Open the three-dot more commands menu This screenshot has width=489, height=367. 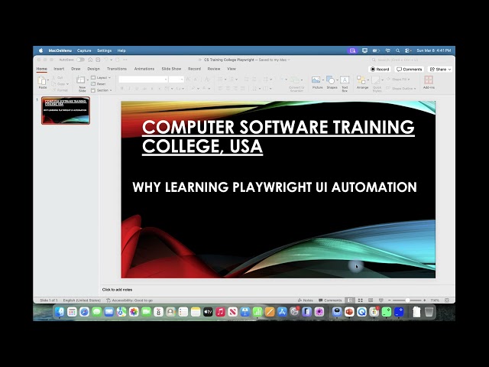point(125,60)
